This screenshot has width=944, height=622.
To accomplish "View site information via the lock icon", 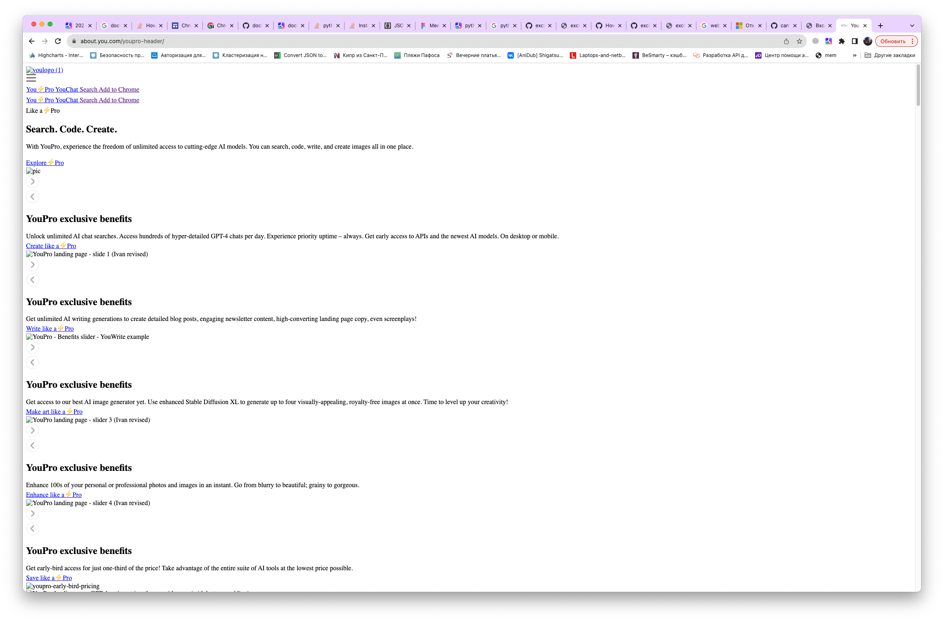I will coord(74,41).
